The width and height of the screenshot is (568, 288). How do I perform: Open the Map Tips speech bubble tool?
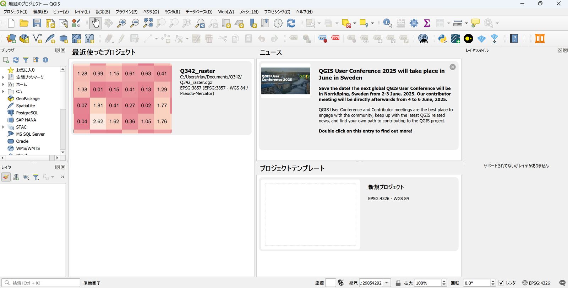click(475, 23)
